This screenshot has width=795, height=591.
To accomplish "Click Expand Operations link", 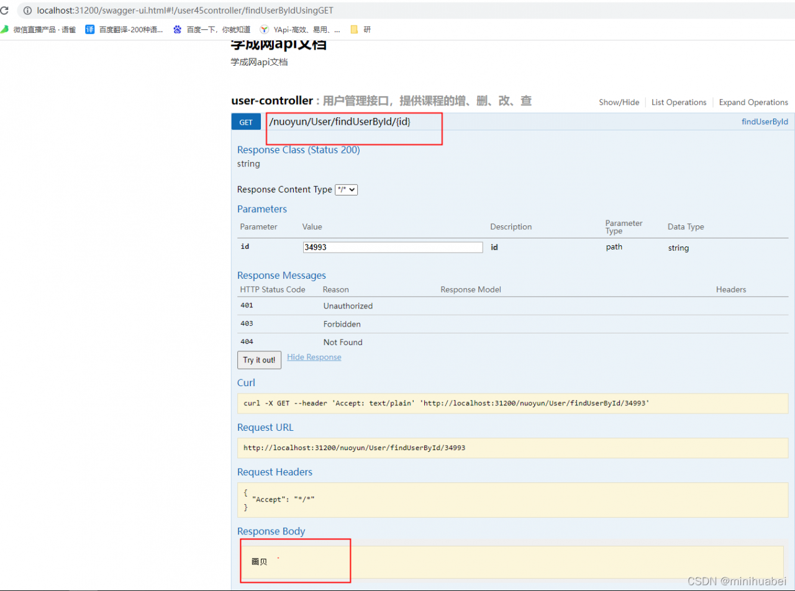I will point(753,102).
